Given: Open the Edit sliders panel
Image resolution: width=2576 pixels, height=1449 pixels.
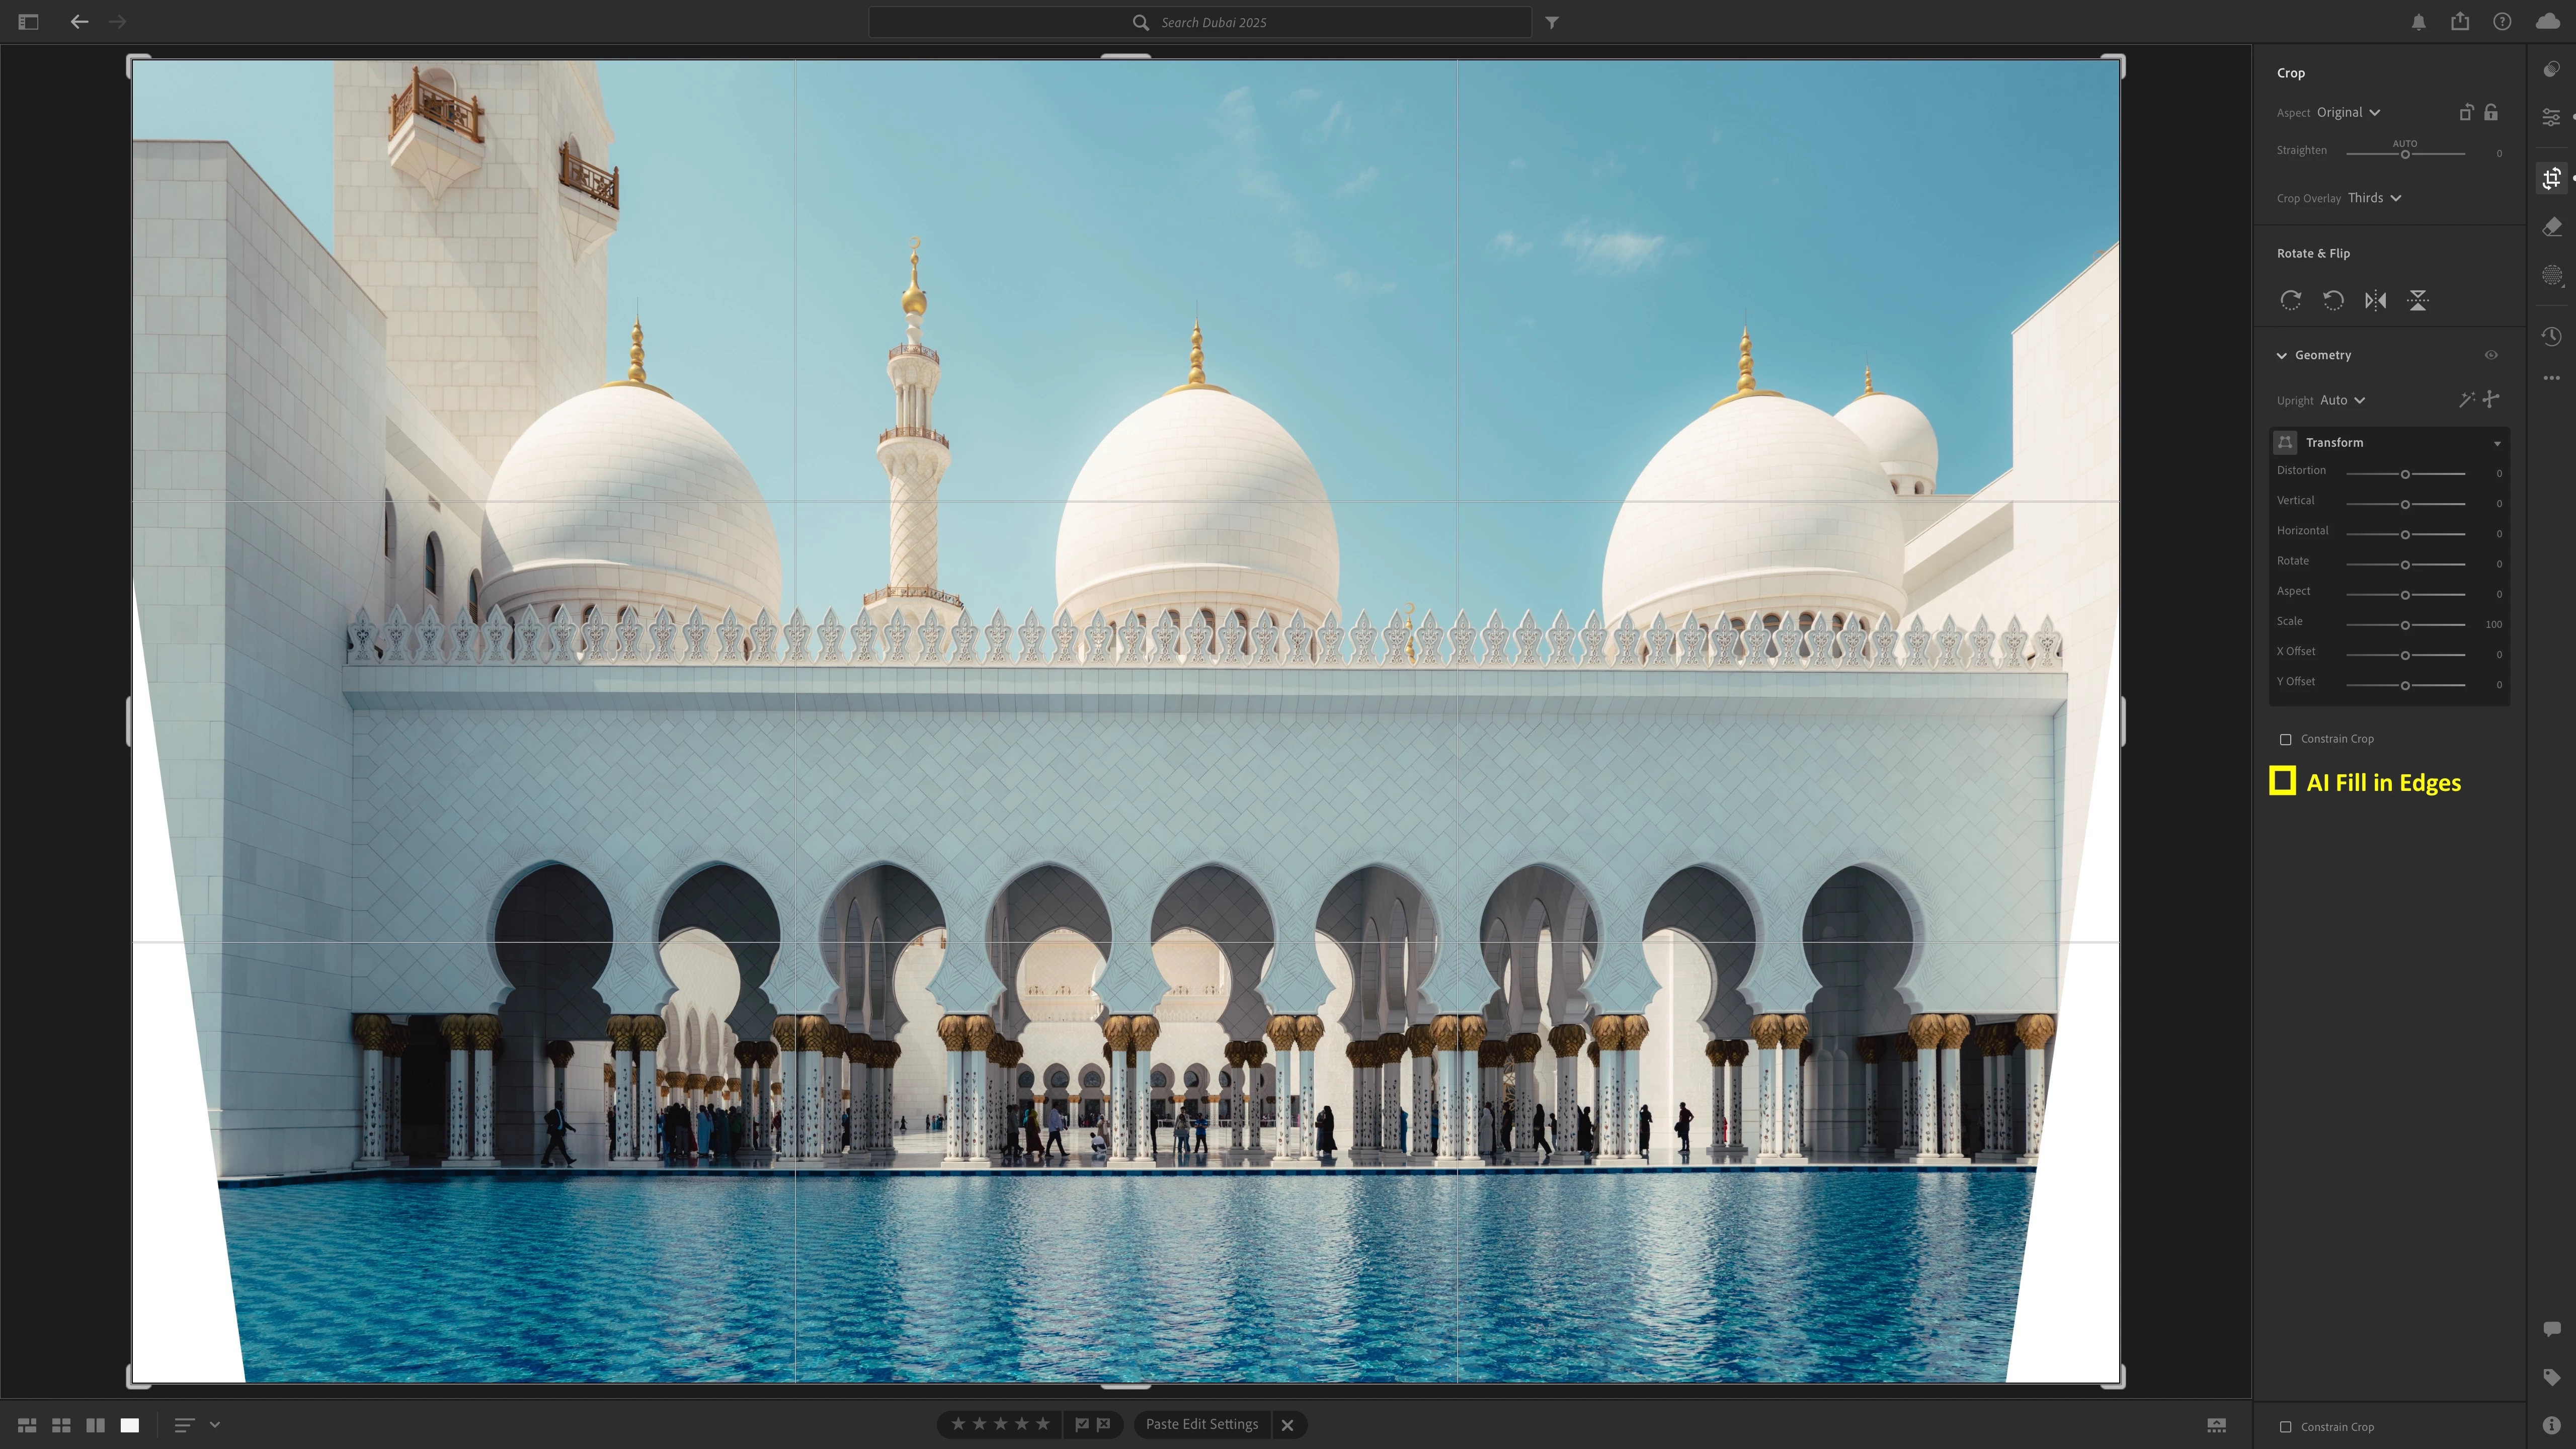Looking at the screenshot, I should point(2552,117).
